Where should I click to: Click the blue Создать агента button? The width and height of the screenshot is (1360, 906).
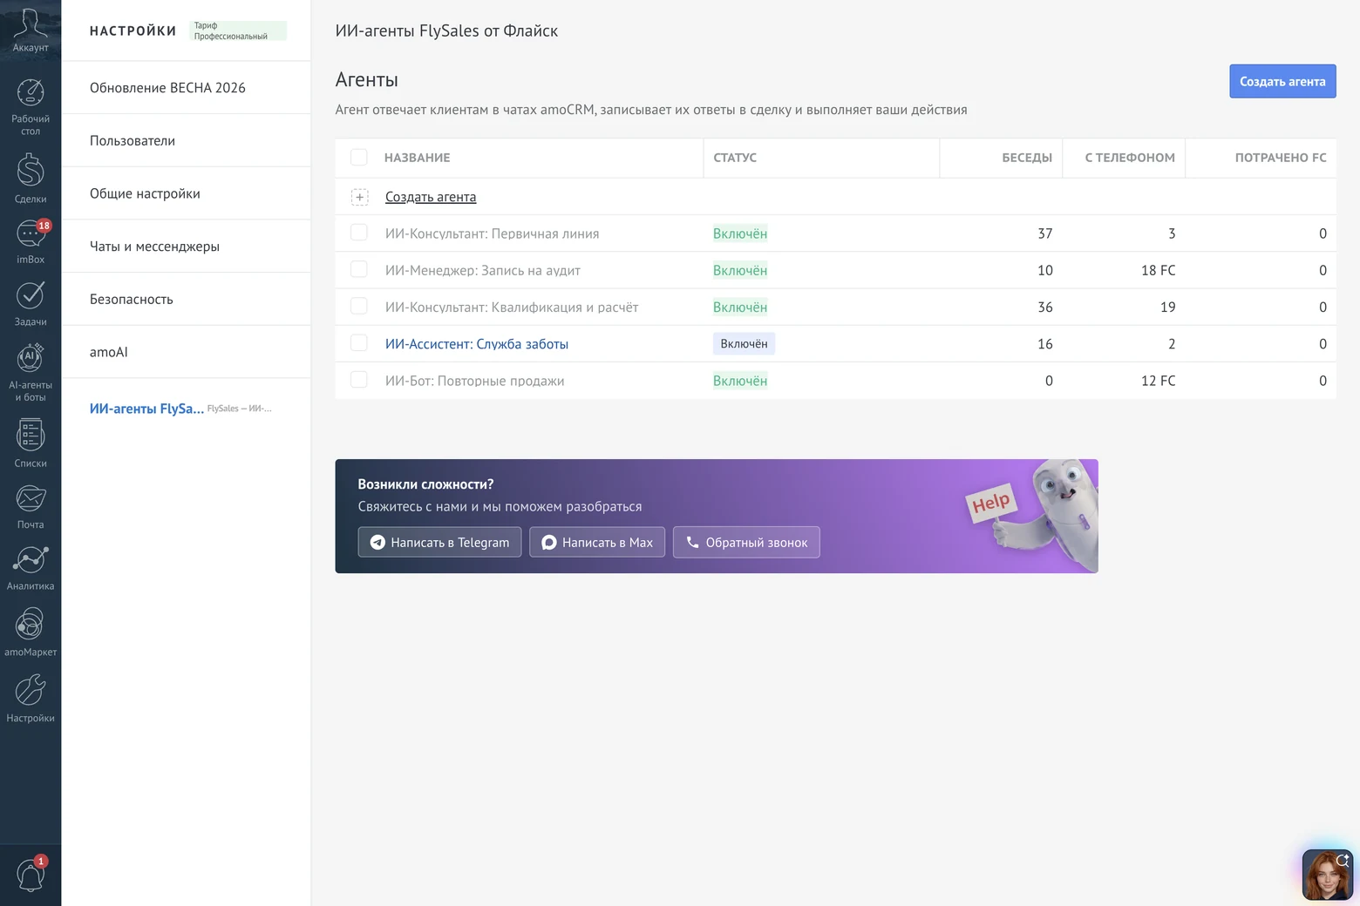click(x=1282, y=81)
